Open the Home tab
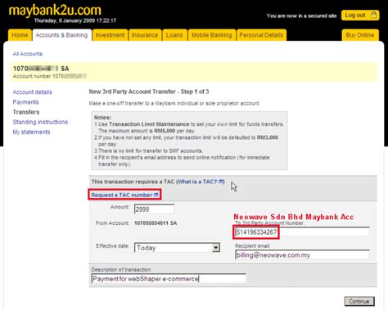Viewport: 388px width, 310px height. tap(20, 35)
